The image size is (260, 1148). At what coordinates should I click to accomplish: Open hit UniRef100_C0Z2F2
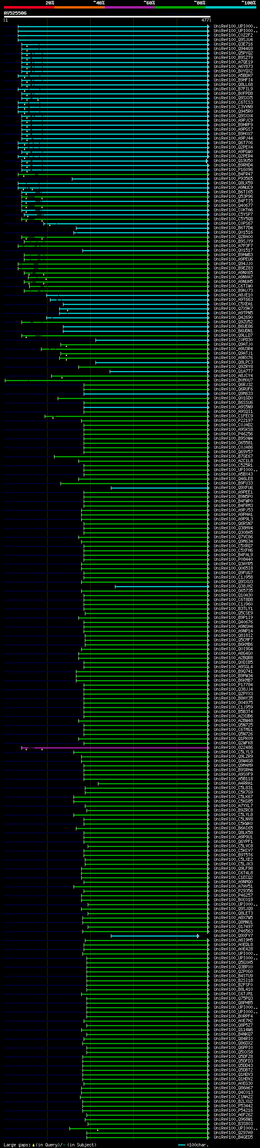[233, 35]
